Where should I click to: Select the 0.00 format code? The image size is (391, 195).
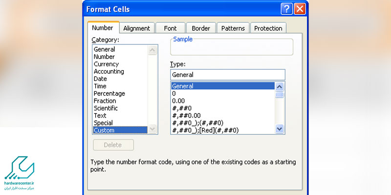coord(223,101)
